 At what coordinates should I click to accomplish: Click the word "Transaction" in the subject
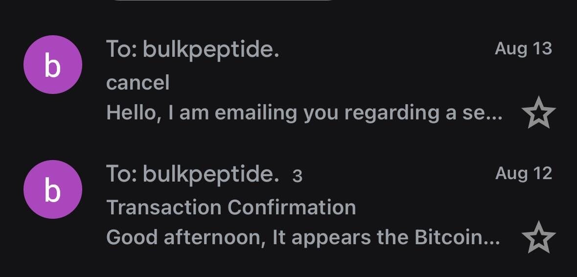(x=164, y=207)
